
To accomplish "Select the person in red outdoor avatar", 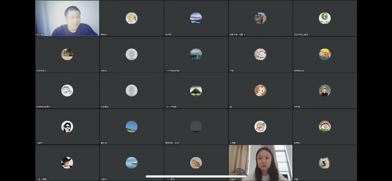I will pyautogui.click(x=260, y=18).
